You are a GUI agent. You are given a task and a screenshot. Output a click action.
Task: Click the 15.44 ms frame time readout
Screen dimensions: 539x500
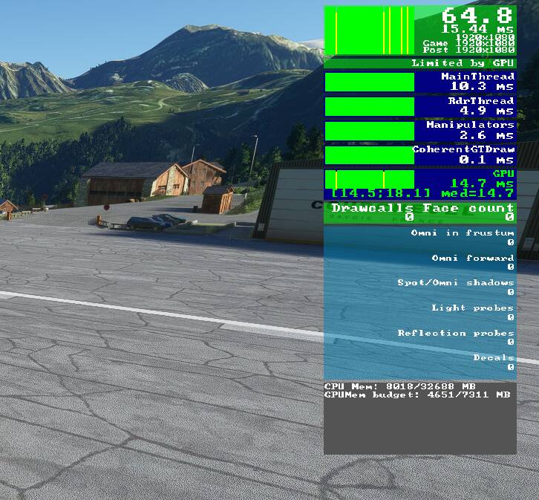[477, 29]
